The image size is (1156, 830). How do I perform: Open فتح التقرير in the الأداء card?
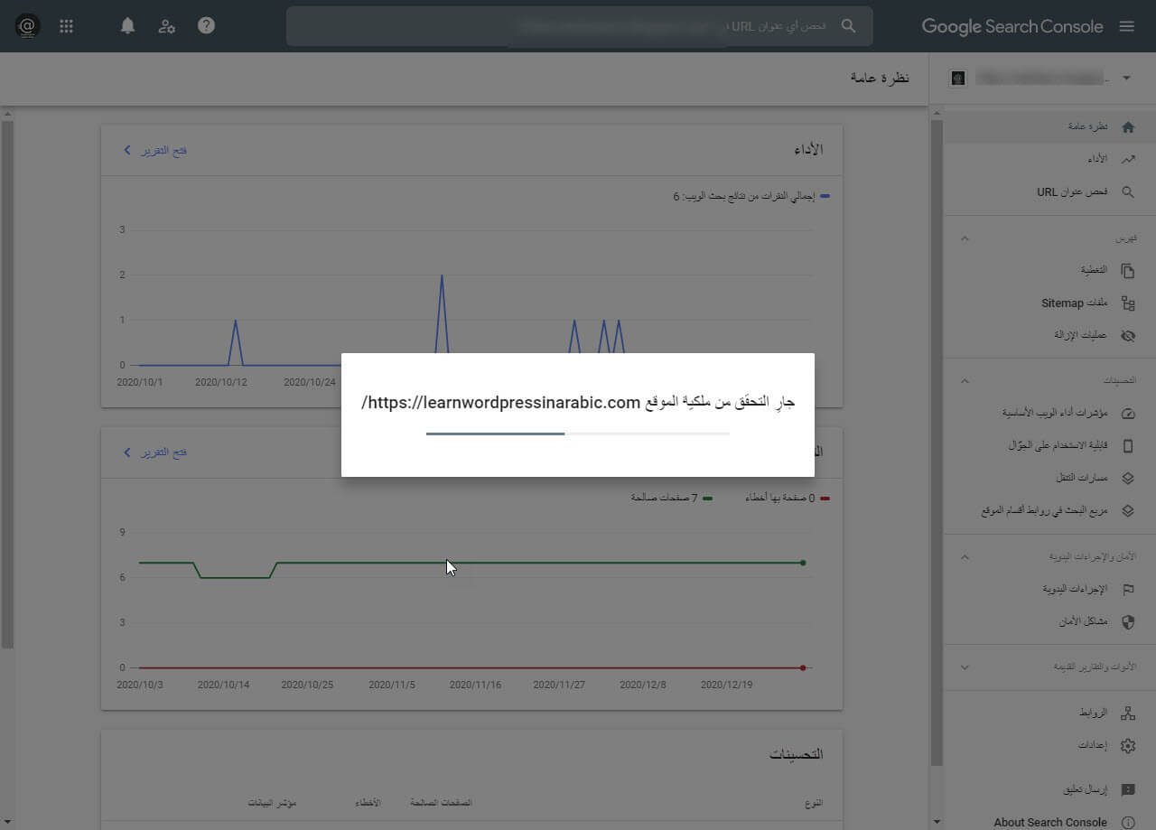tap(155, 150)
